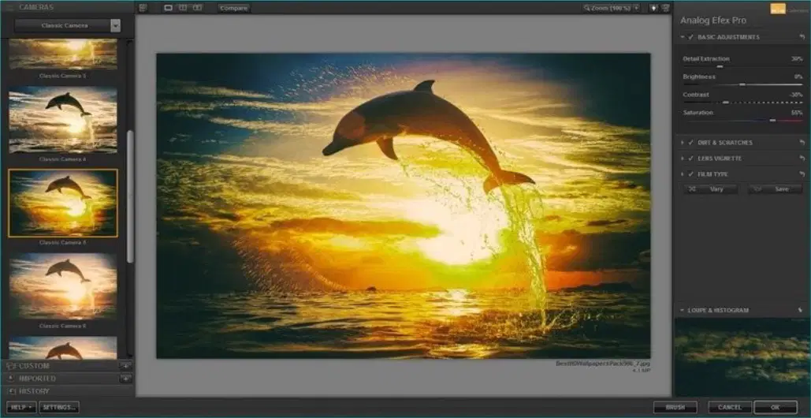Viewport: 811px width, 418px height.
Task: Select the single image view icon
Action: (169, 8)
